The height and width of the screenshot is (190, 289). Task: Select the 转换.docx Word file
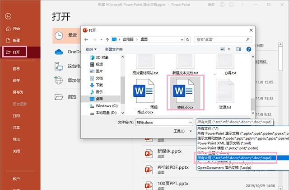[x=185, y=93]
